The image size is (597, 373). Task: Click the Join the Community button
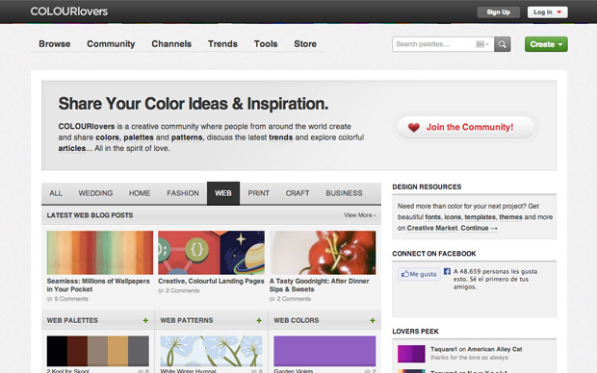coord(466,127)
